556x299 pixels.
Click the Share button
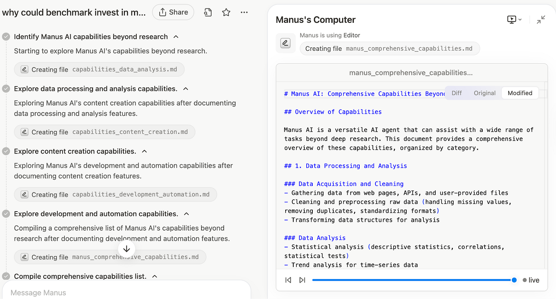[x=173, y=12]
